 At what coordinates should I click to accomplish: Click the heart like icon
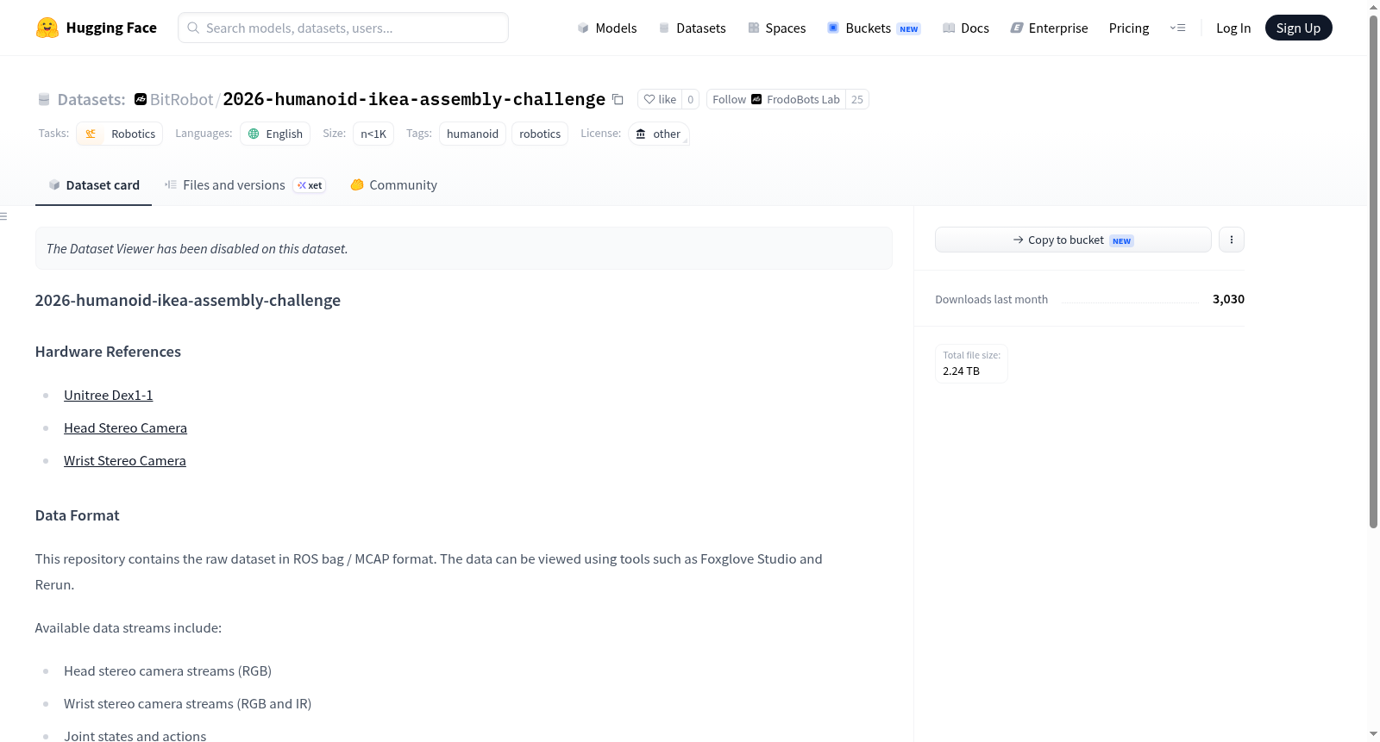649,99
